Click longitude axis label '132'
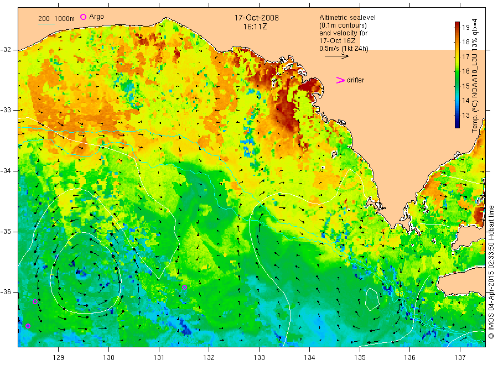Viewport: 498px width, 365px height. point(209,358)
